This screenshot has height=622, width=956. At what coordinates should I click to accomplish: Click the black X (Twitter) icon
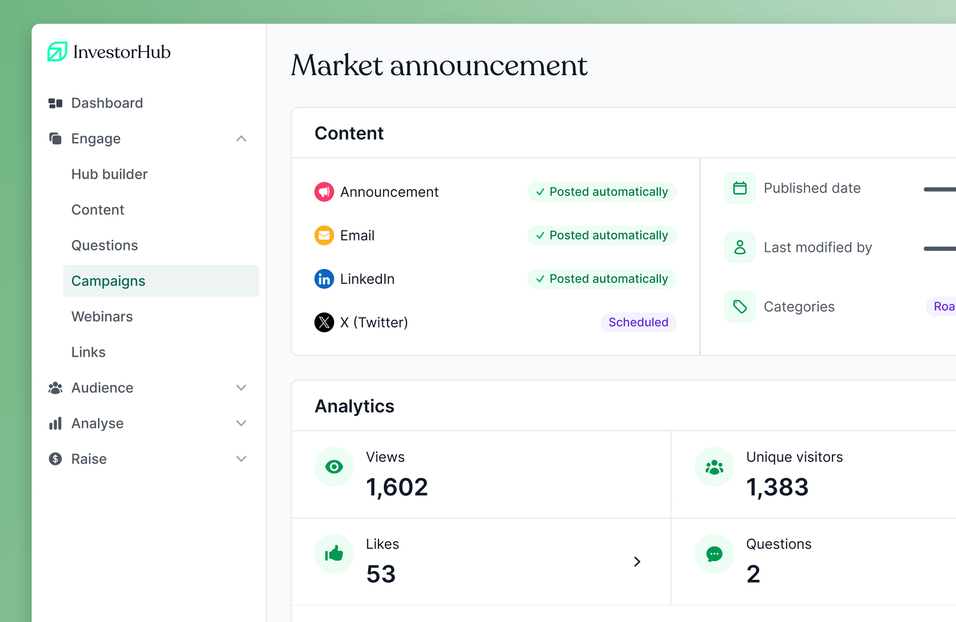(324, 322)
